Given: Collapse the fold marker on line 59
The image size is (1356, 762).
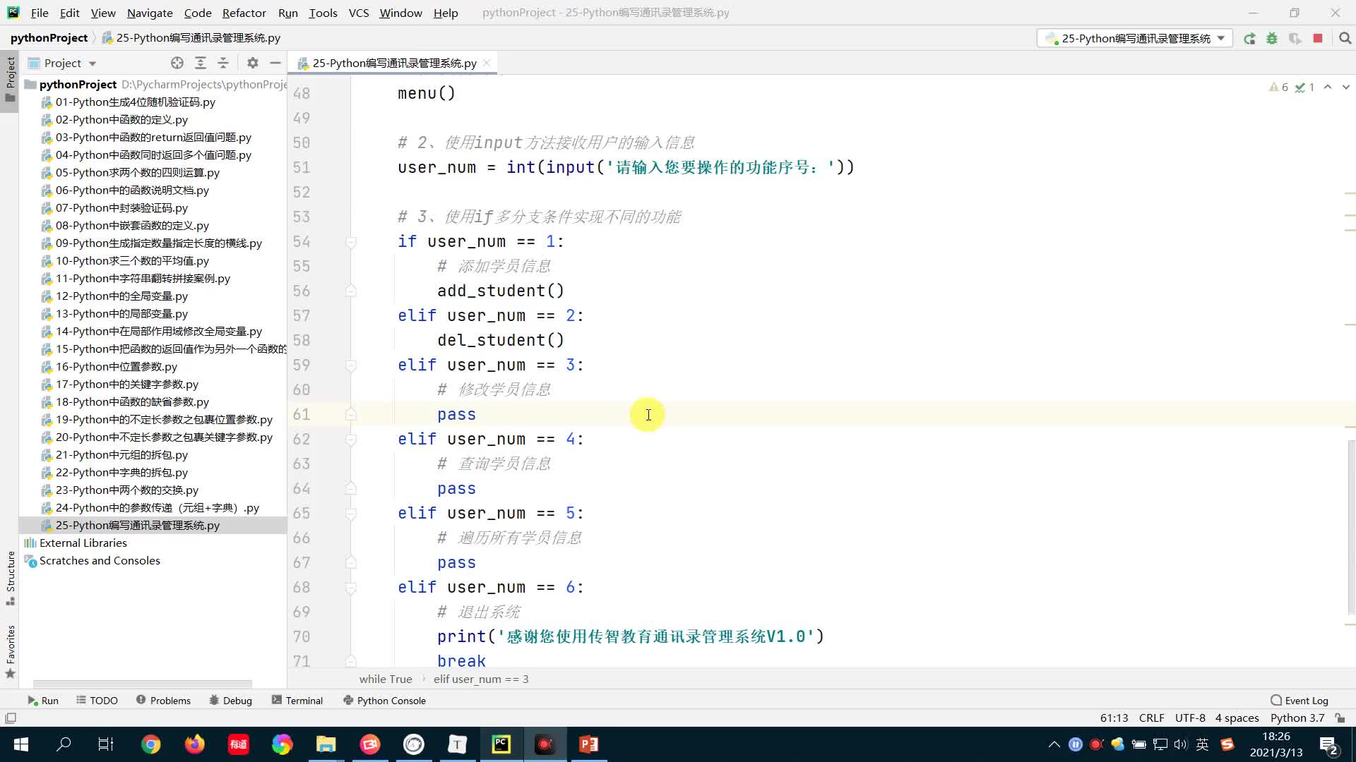Looking at the screenshot, I should [x=351, y=365].
